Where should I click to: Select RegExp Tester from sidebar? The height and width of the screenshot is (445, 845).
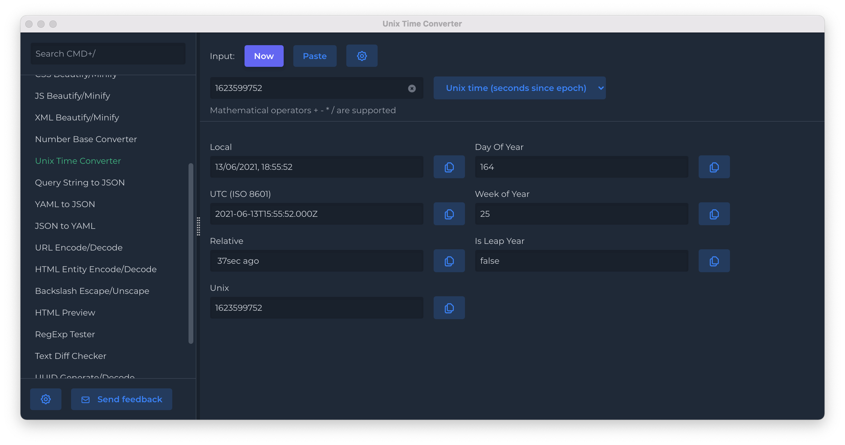64,334
